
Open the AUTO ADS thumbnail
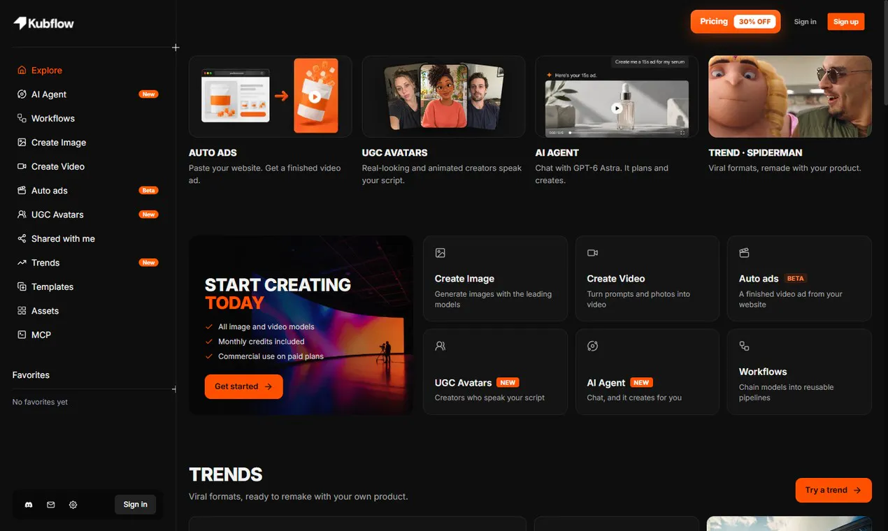[271, 96]
